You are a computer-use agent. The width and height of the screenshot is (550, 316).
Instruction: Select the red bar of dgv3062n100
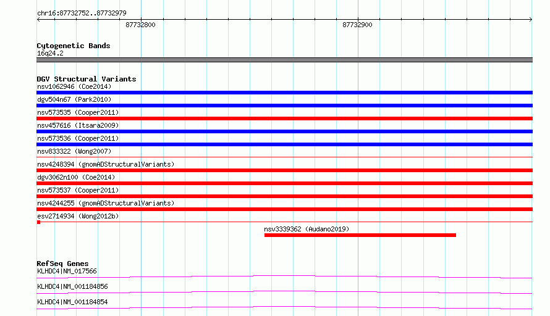[284, 183]
